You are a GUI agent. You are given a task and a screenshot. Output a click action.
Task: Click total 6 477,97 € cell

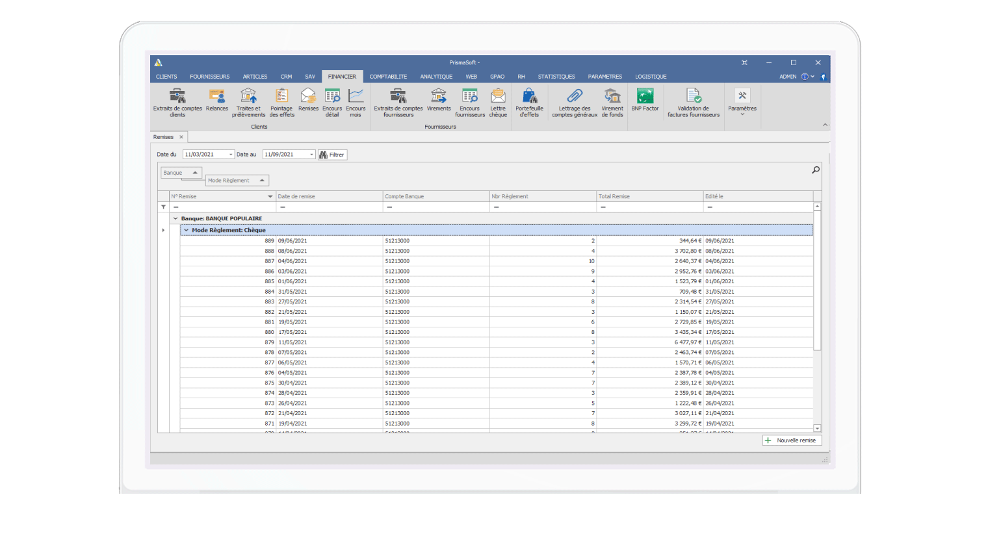649,342
